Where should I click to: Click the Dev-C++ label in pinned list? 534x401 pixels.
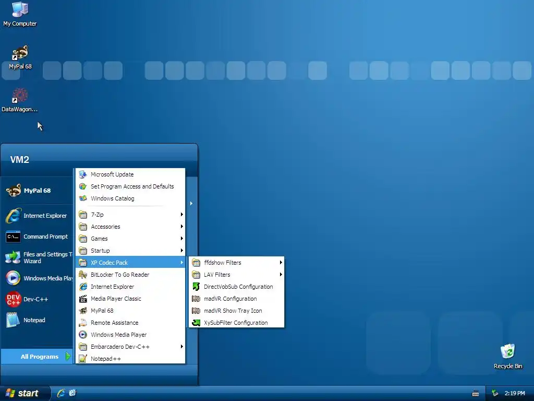pyautogui.click(x=36, y=299)
